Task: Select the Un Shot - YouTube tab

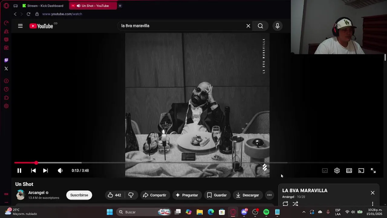Action: (x=93, y=6)
